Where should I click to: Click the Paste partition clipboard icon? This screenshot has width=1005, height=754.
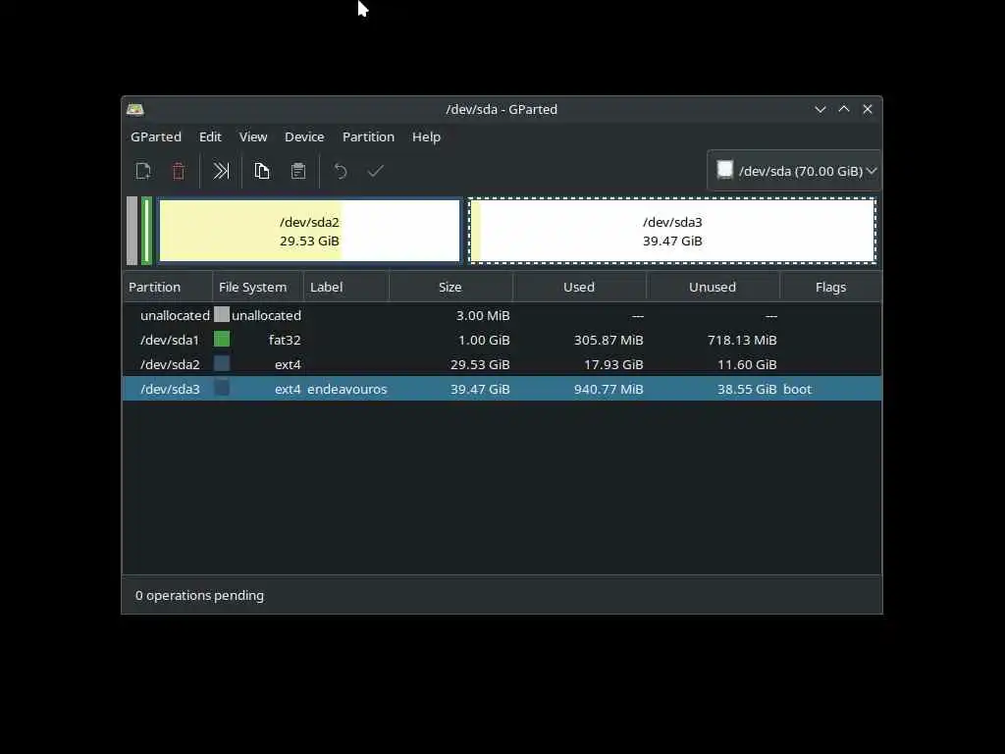(298, 171)
